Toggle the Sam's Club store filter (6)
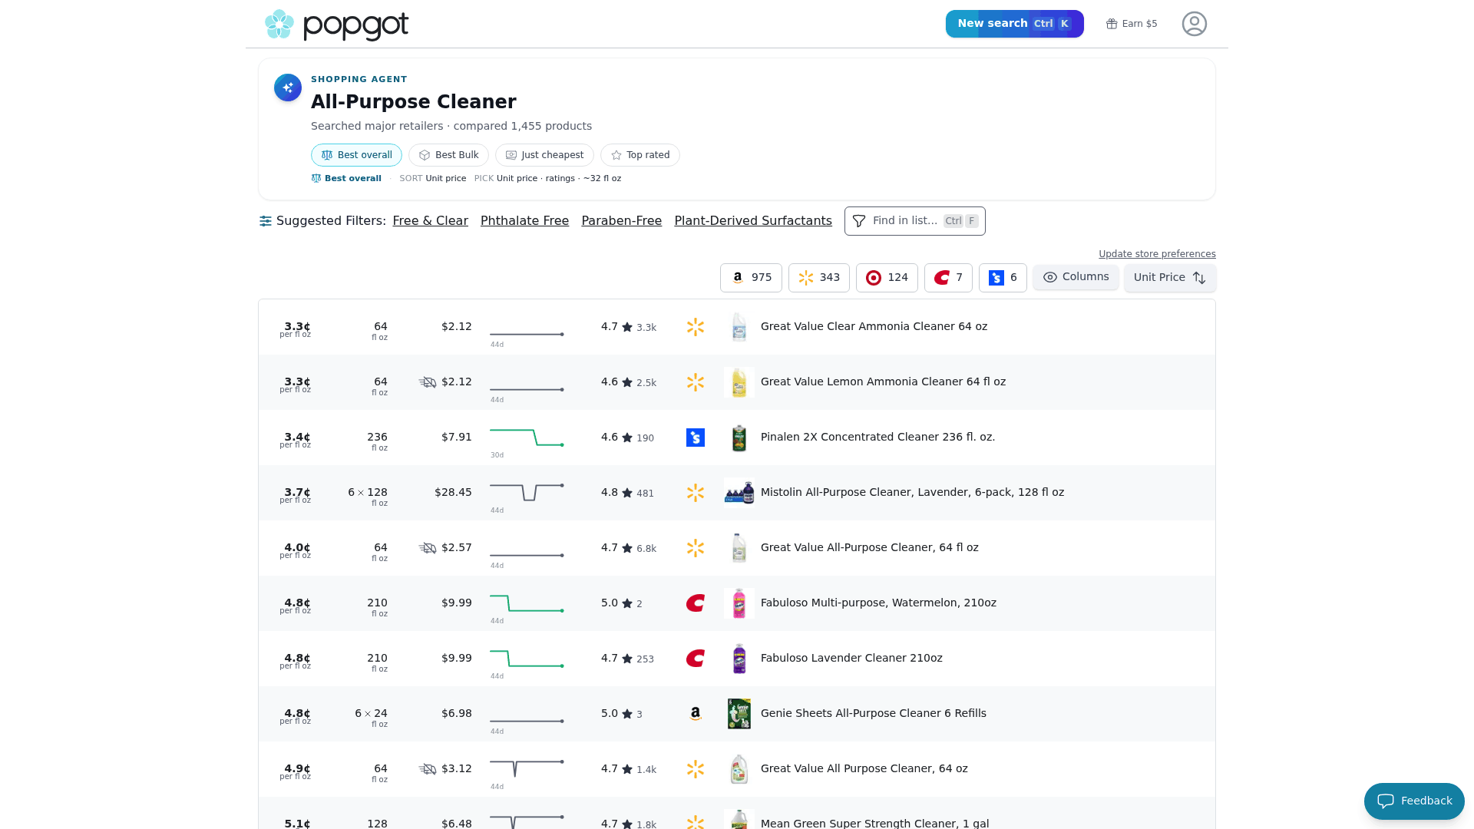The image size is (1474, 829). click(x=1003, y=278)
